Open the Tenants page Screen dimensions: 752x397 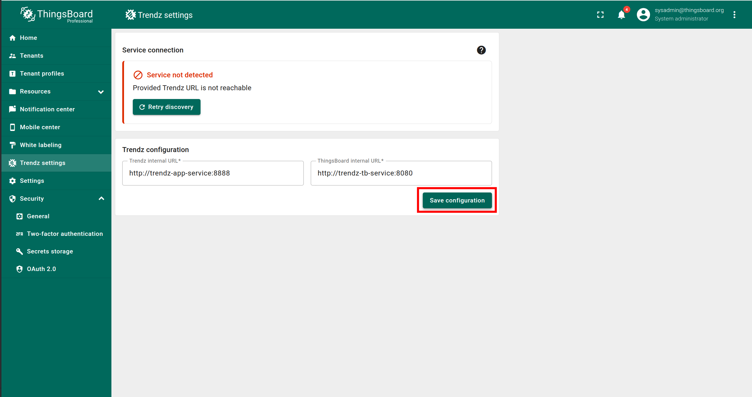click(31, 56)
